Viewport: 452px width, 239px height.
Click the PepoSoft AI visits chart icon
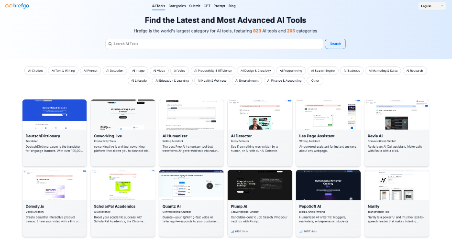point(301,231)
